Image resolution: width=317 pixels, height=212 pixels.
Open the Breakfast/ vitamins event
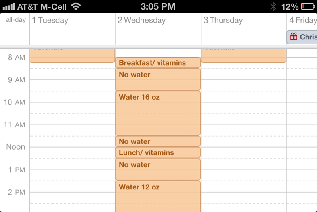coord(158,63)
